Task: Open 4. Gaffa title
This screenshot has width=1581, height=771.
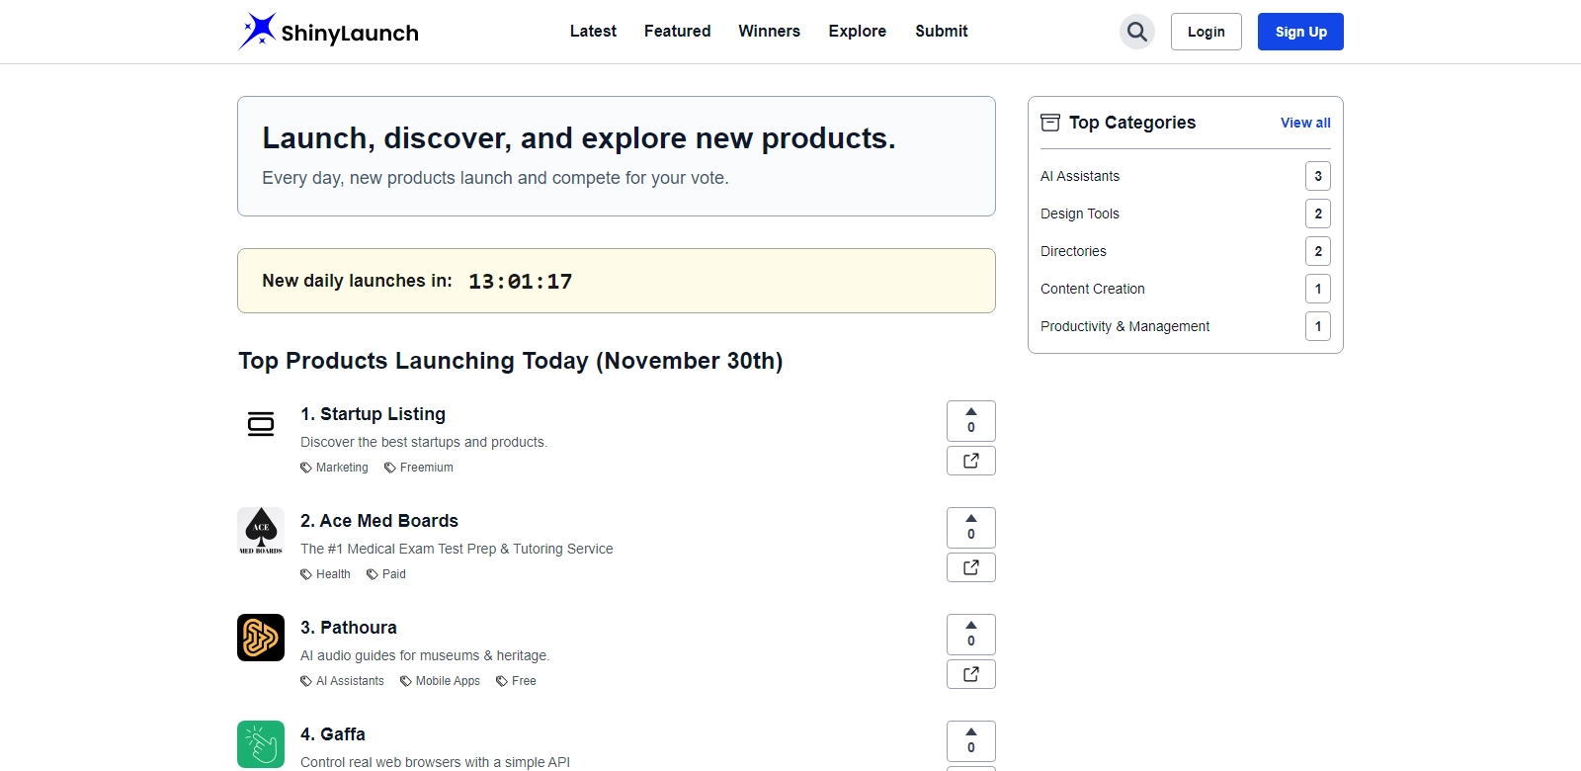Action: (x=333, y=734)
